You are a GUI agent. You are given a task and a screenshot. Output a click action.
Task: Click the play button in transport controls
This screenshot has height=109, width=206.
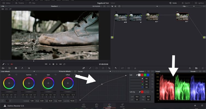(57, 64)
